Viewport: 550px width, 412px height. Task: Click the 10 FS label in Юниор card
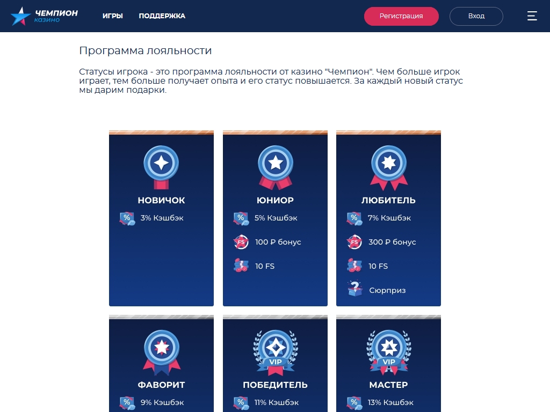click(x=265, y=266)
